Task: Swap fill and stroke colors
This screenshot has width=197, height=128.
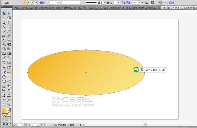Action: click(x=10, y=109)
